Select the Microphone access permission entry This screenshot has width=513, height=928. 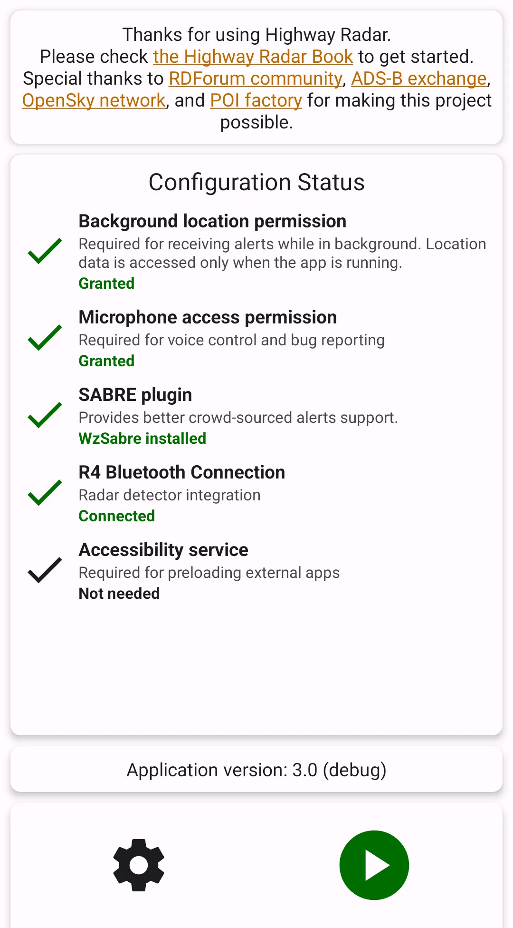click(x=208, y=317)
